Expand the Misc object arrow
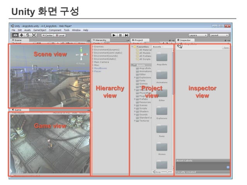Viewport: 247px width, 185px height. coord(93,65)
